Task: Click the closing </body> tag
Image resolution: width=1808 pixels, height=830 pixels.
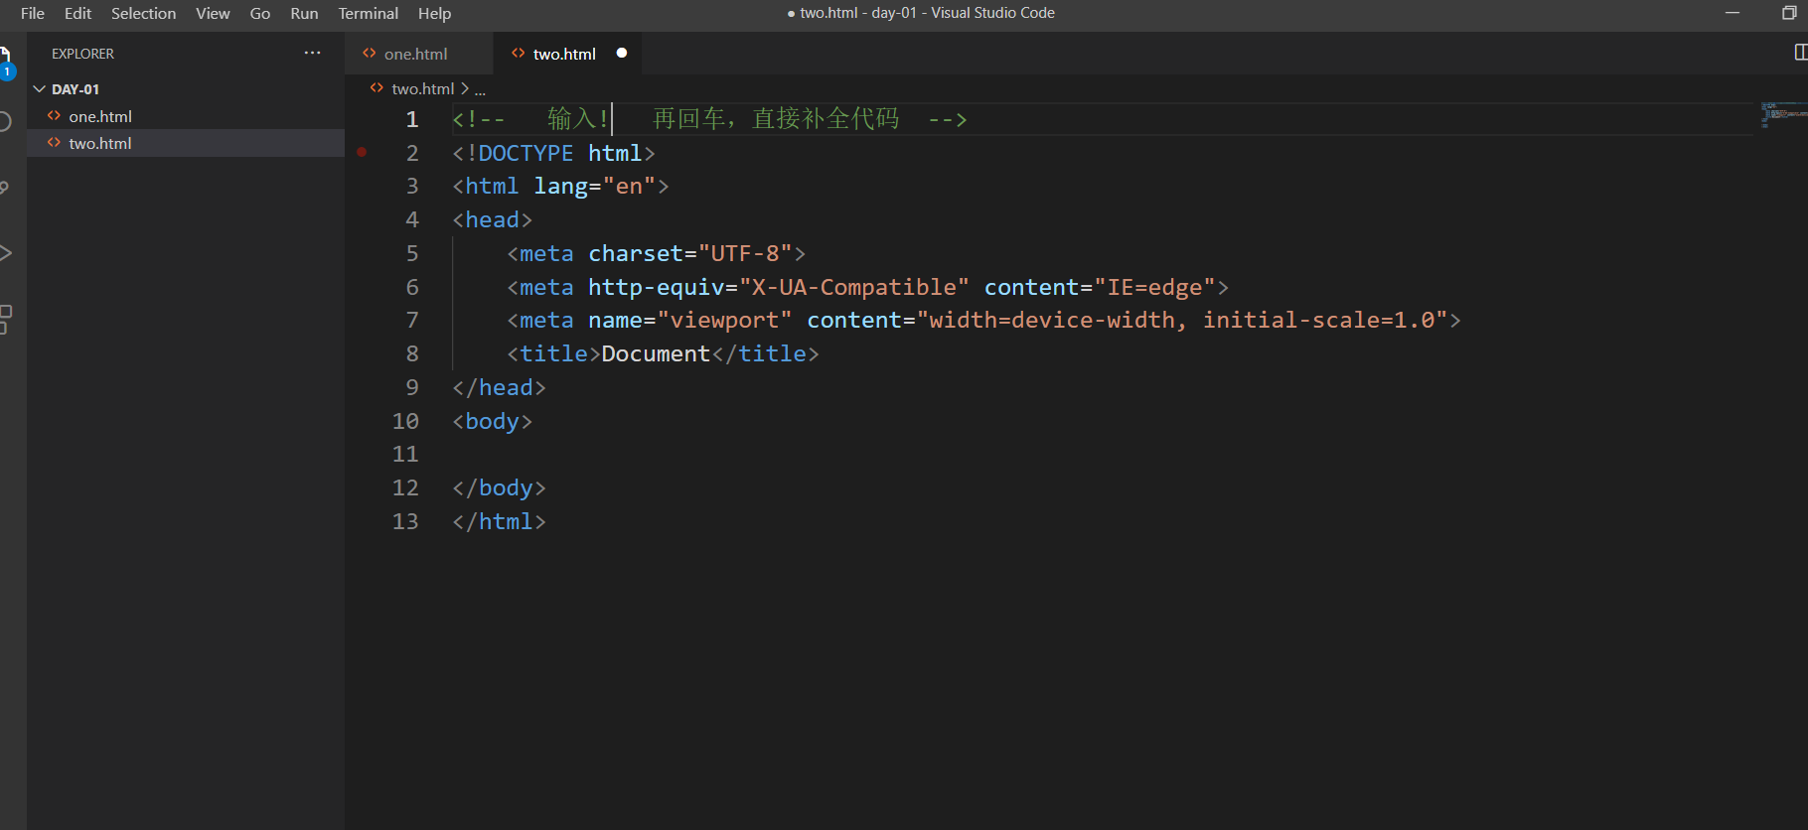Action: pos(499,487)
